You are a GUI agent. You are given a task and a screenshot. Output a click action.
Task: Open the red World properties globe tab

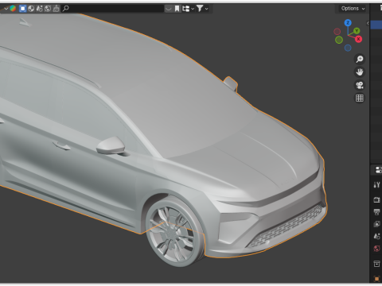(376, 249)
